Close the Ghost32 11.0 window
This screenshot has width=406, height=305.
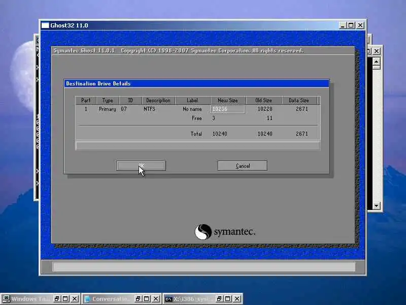click(x=360, y=25)
